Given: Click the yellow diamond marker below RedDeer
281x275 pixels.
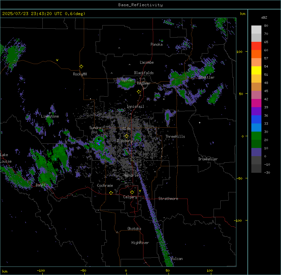Looking at the screenshot, I should pos(139,92).
